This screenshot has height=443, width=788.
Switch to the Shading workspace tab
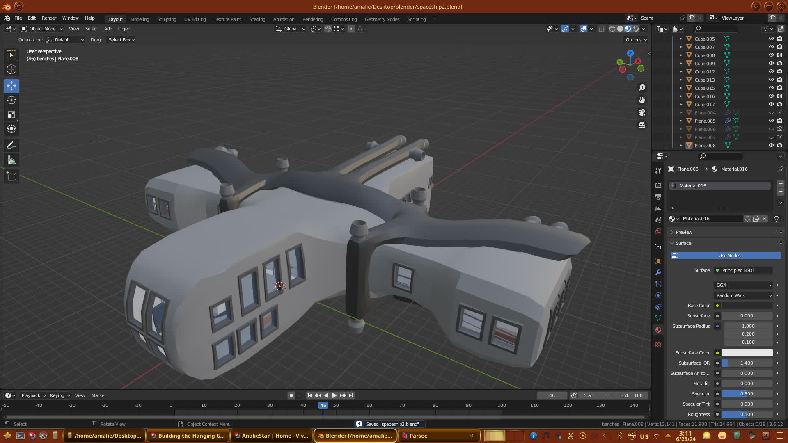click(x=257, y=19)
